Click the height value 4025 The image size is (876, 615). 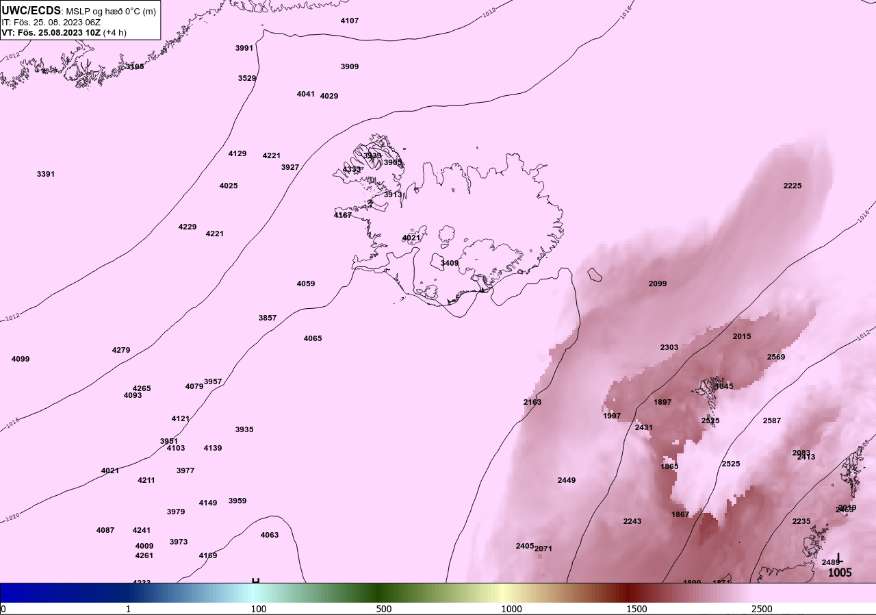coord(229,186)
